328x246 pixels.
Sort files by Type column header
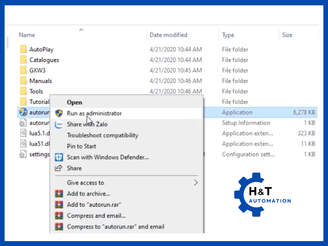click(x=228, y=35)
